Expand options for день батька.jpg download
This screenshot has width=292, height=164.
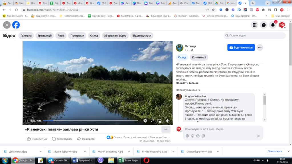click(x=40, y=151)
